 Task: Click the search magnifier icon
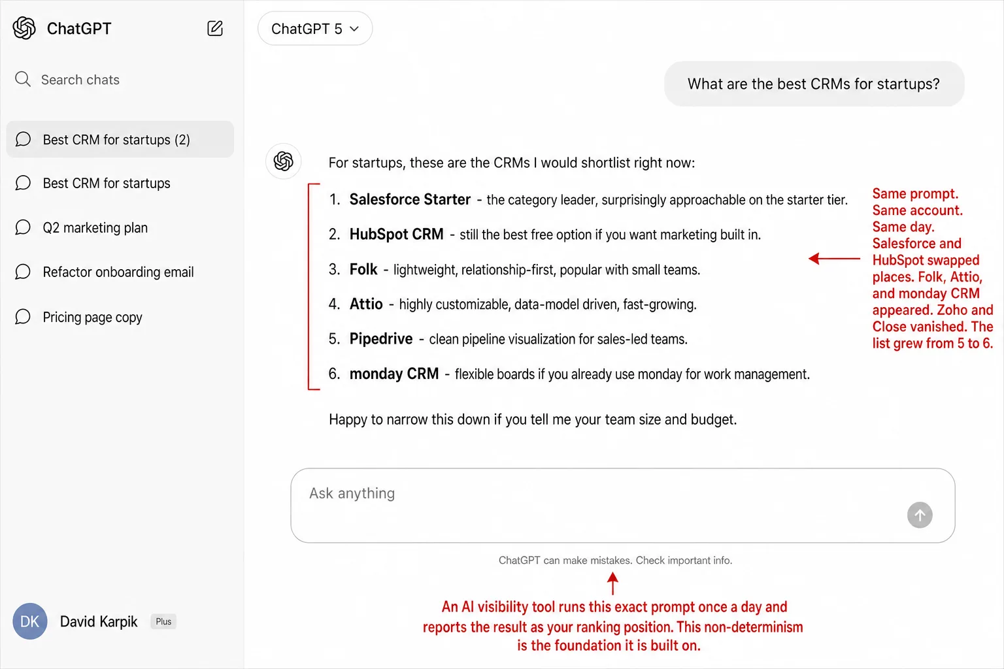[23, 79]
